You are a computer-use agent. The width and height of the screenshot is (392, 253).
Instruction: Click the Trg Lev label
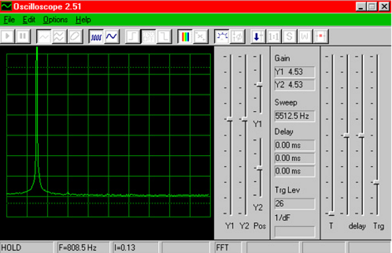[x=287, y=190]
